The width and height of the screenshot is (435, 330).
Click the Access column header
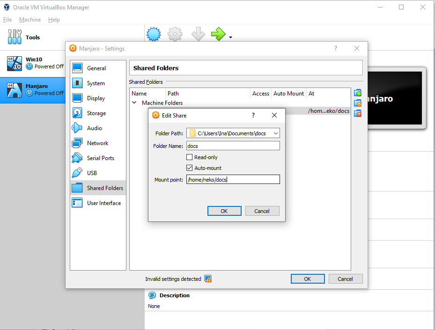(x=261, y=94)
